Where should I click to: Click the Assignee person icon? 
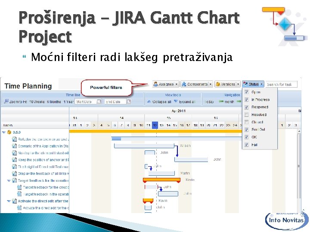point(155,84)
